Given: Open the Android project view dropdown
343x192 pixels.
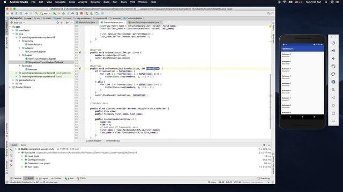Looking at the screenshot, I should (18, 22).
